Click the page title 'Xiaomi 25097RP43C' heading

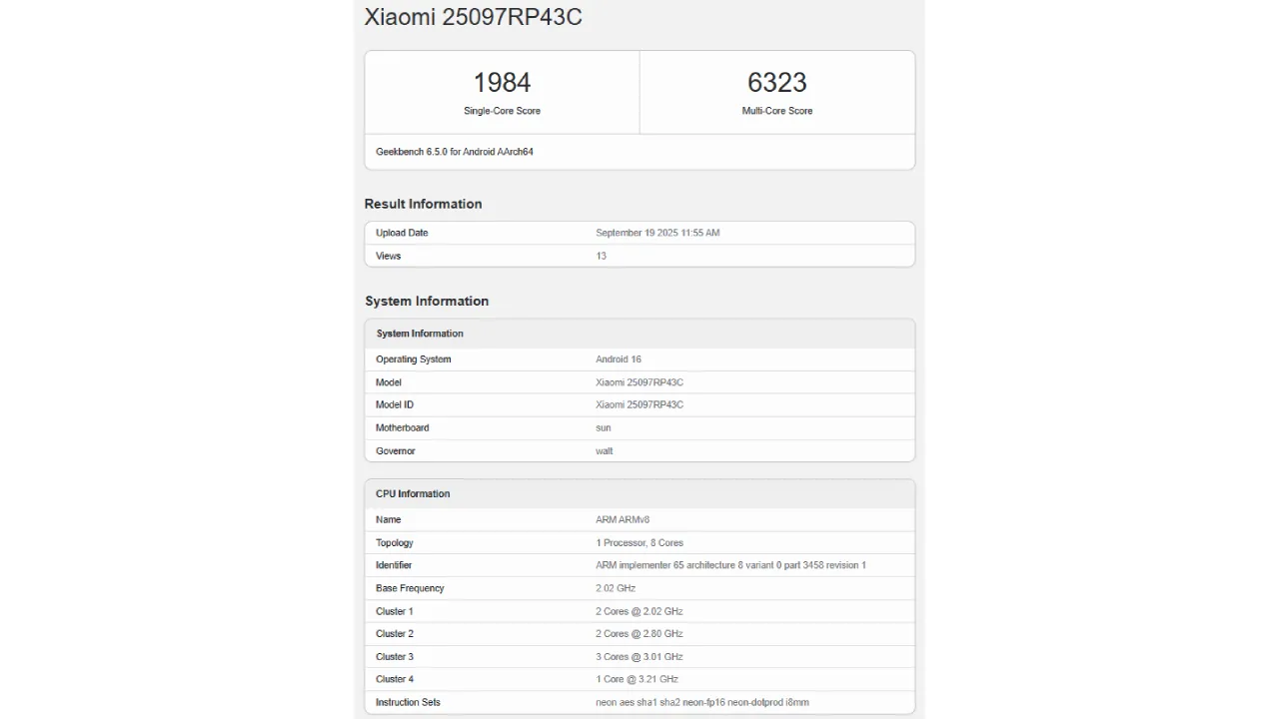(473, 17)
